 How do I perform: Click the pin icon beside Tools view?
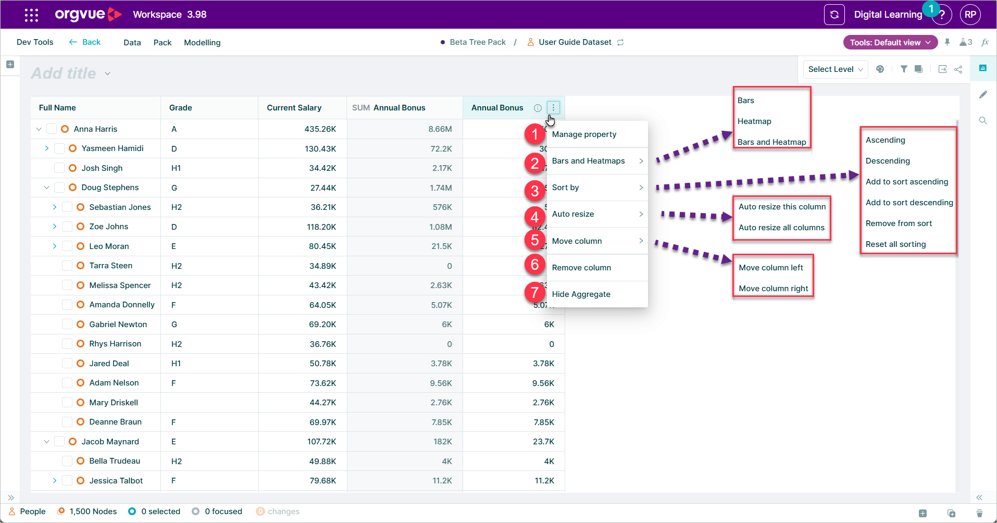pos(947,42)
